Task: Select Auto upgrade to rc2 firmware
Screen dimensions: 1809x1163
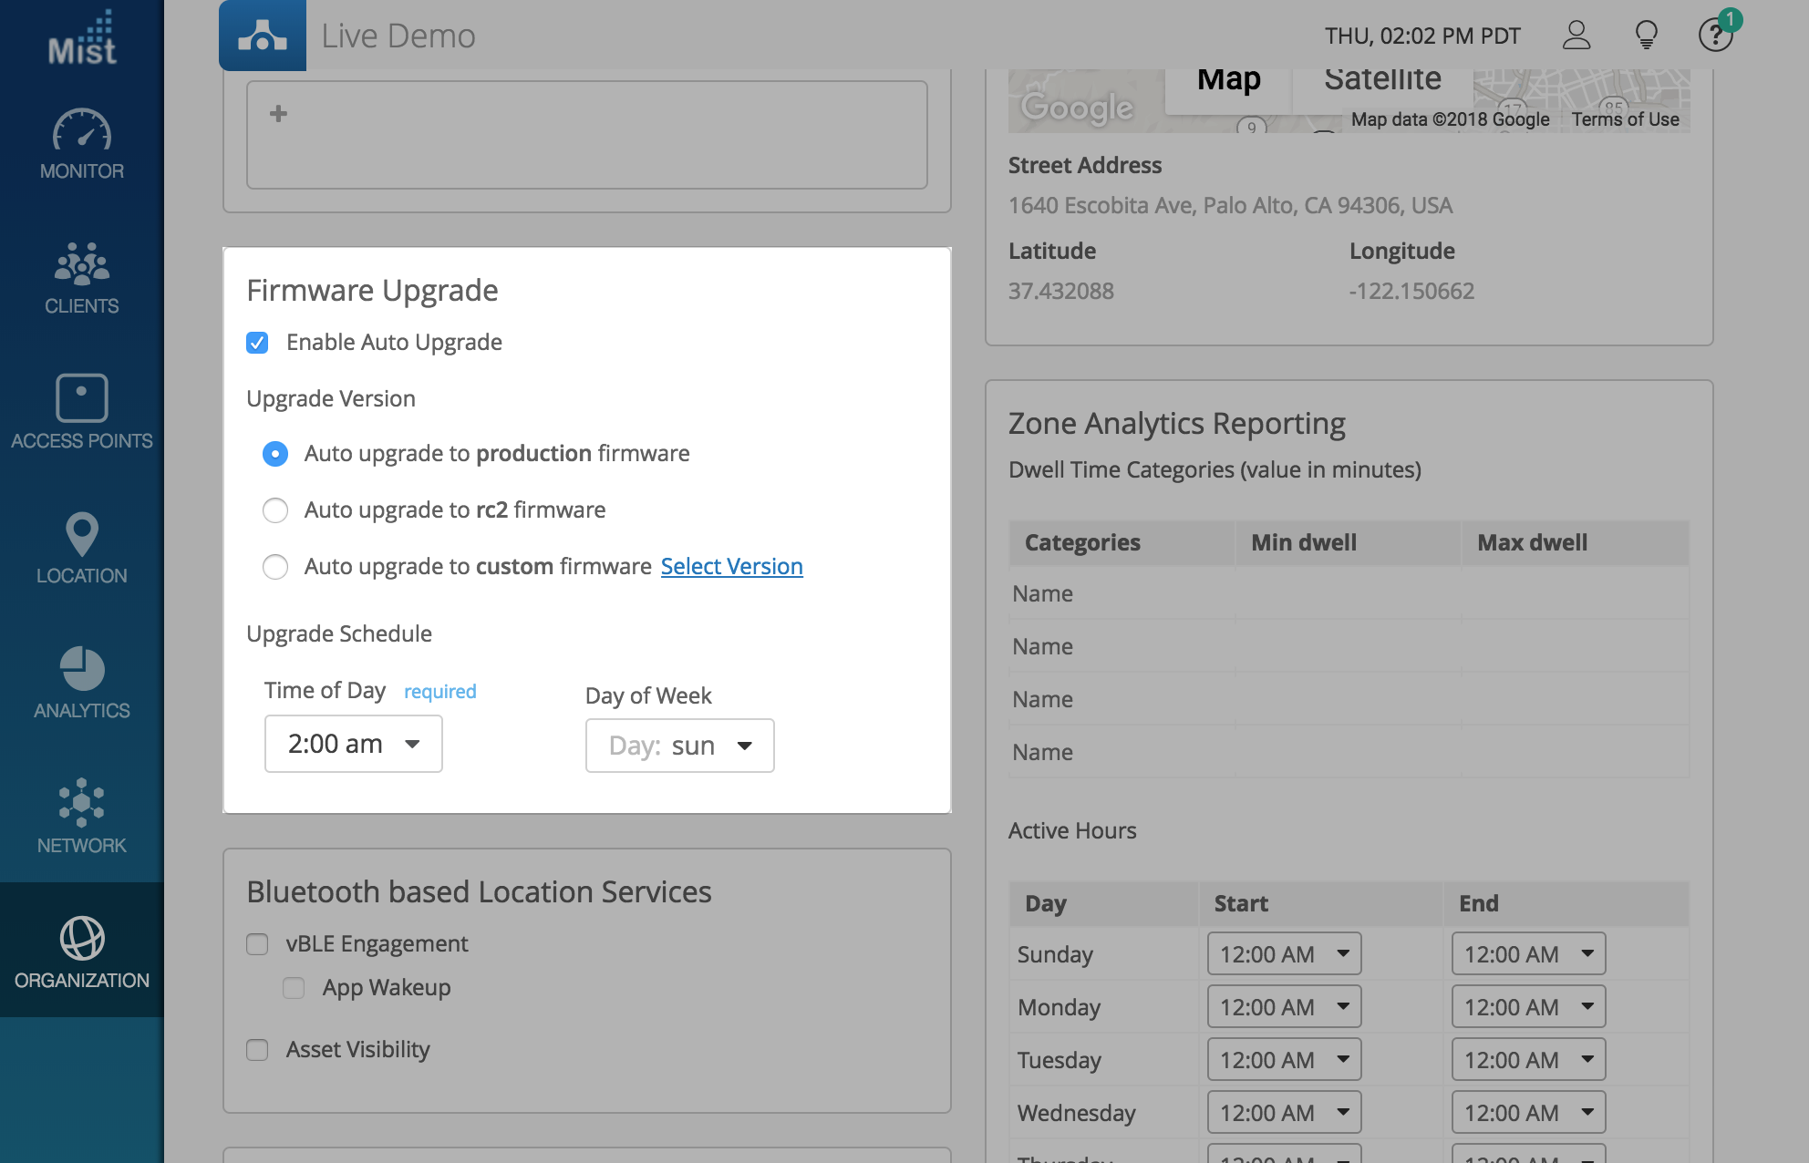Action: pyautogui.click(x=275, y=510)
